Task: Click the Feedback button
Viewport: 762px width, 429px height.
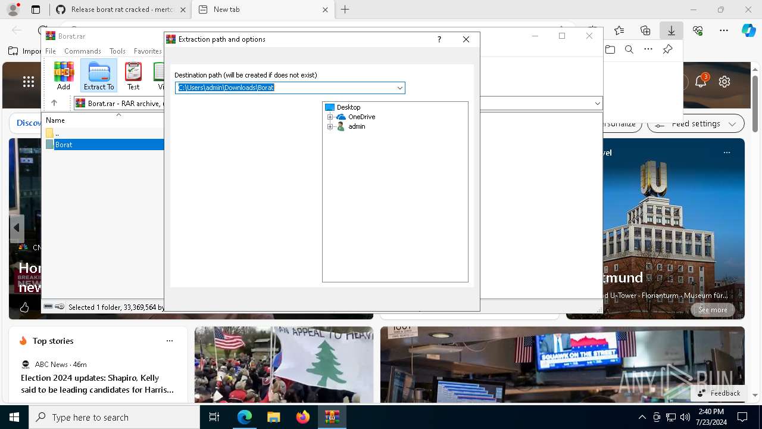Action: click(x=719, y=393)
